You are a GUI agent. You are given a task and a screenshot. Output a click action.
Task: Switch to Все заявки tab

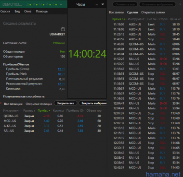pos(117,12)
